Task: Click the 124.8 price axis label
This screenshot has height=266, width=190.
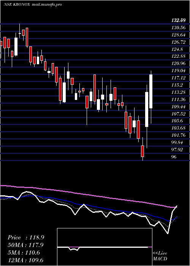Action: [x=177, y=49]
